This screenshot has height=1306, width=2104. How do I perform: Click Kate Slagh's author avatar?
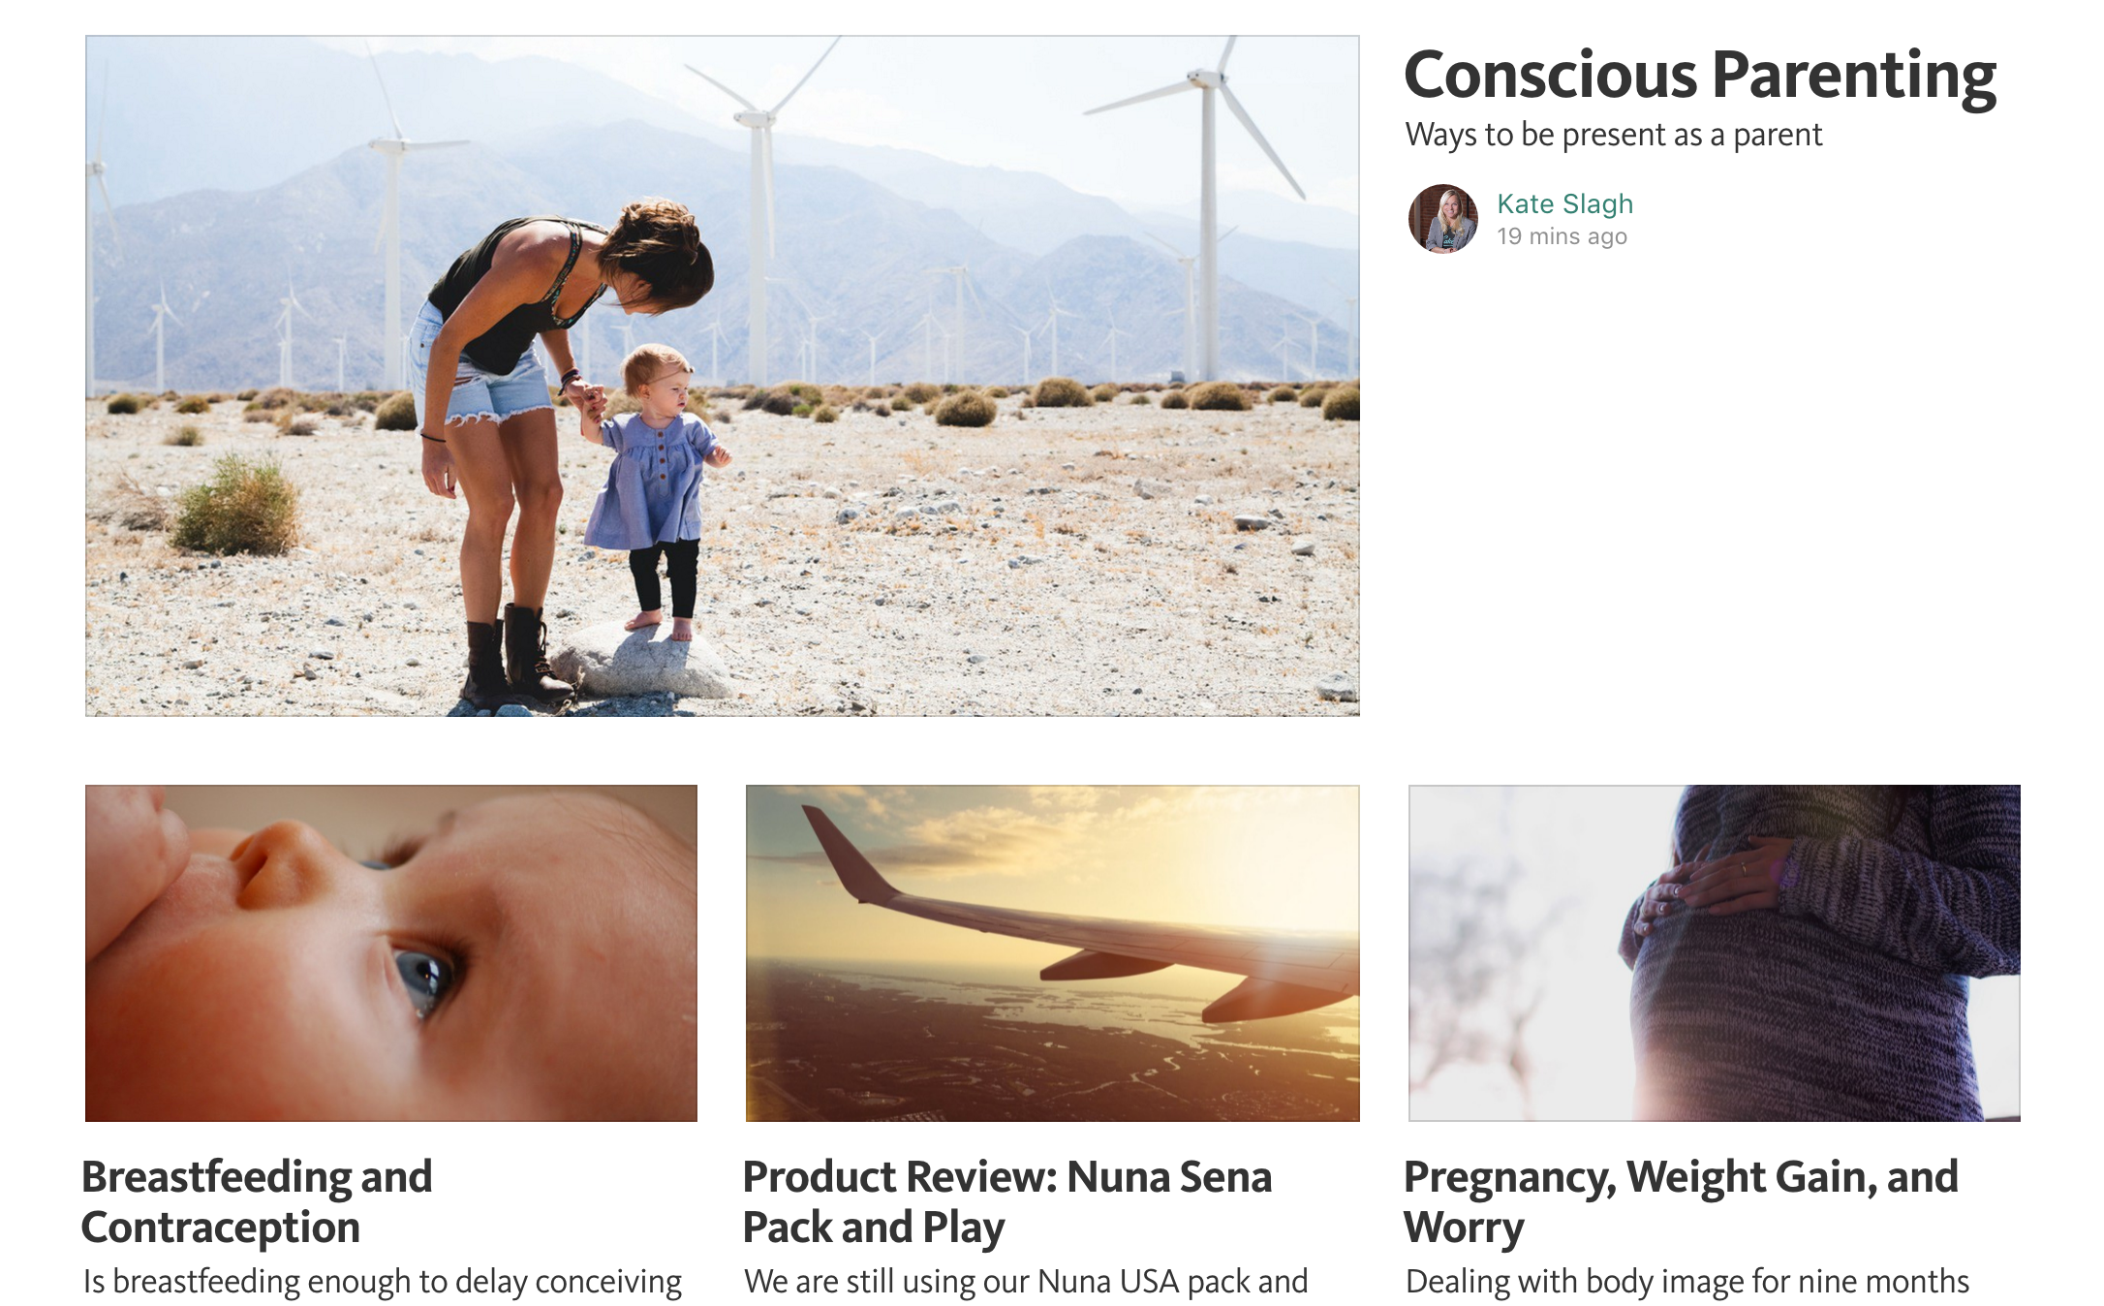pos(1443,219)
